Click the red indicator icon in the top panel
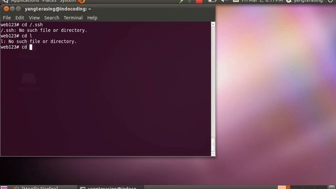This screenshot has width=336, height=189. (199, 2)
